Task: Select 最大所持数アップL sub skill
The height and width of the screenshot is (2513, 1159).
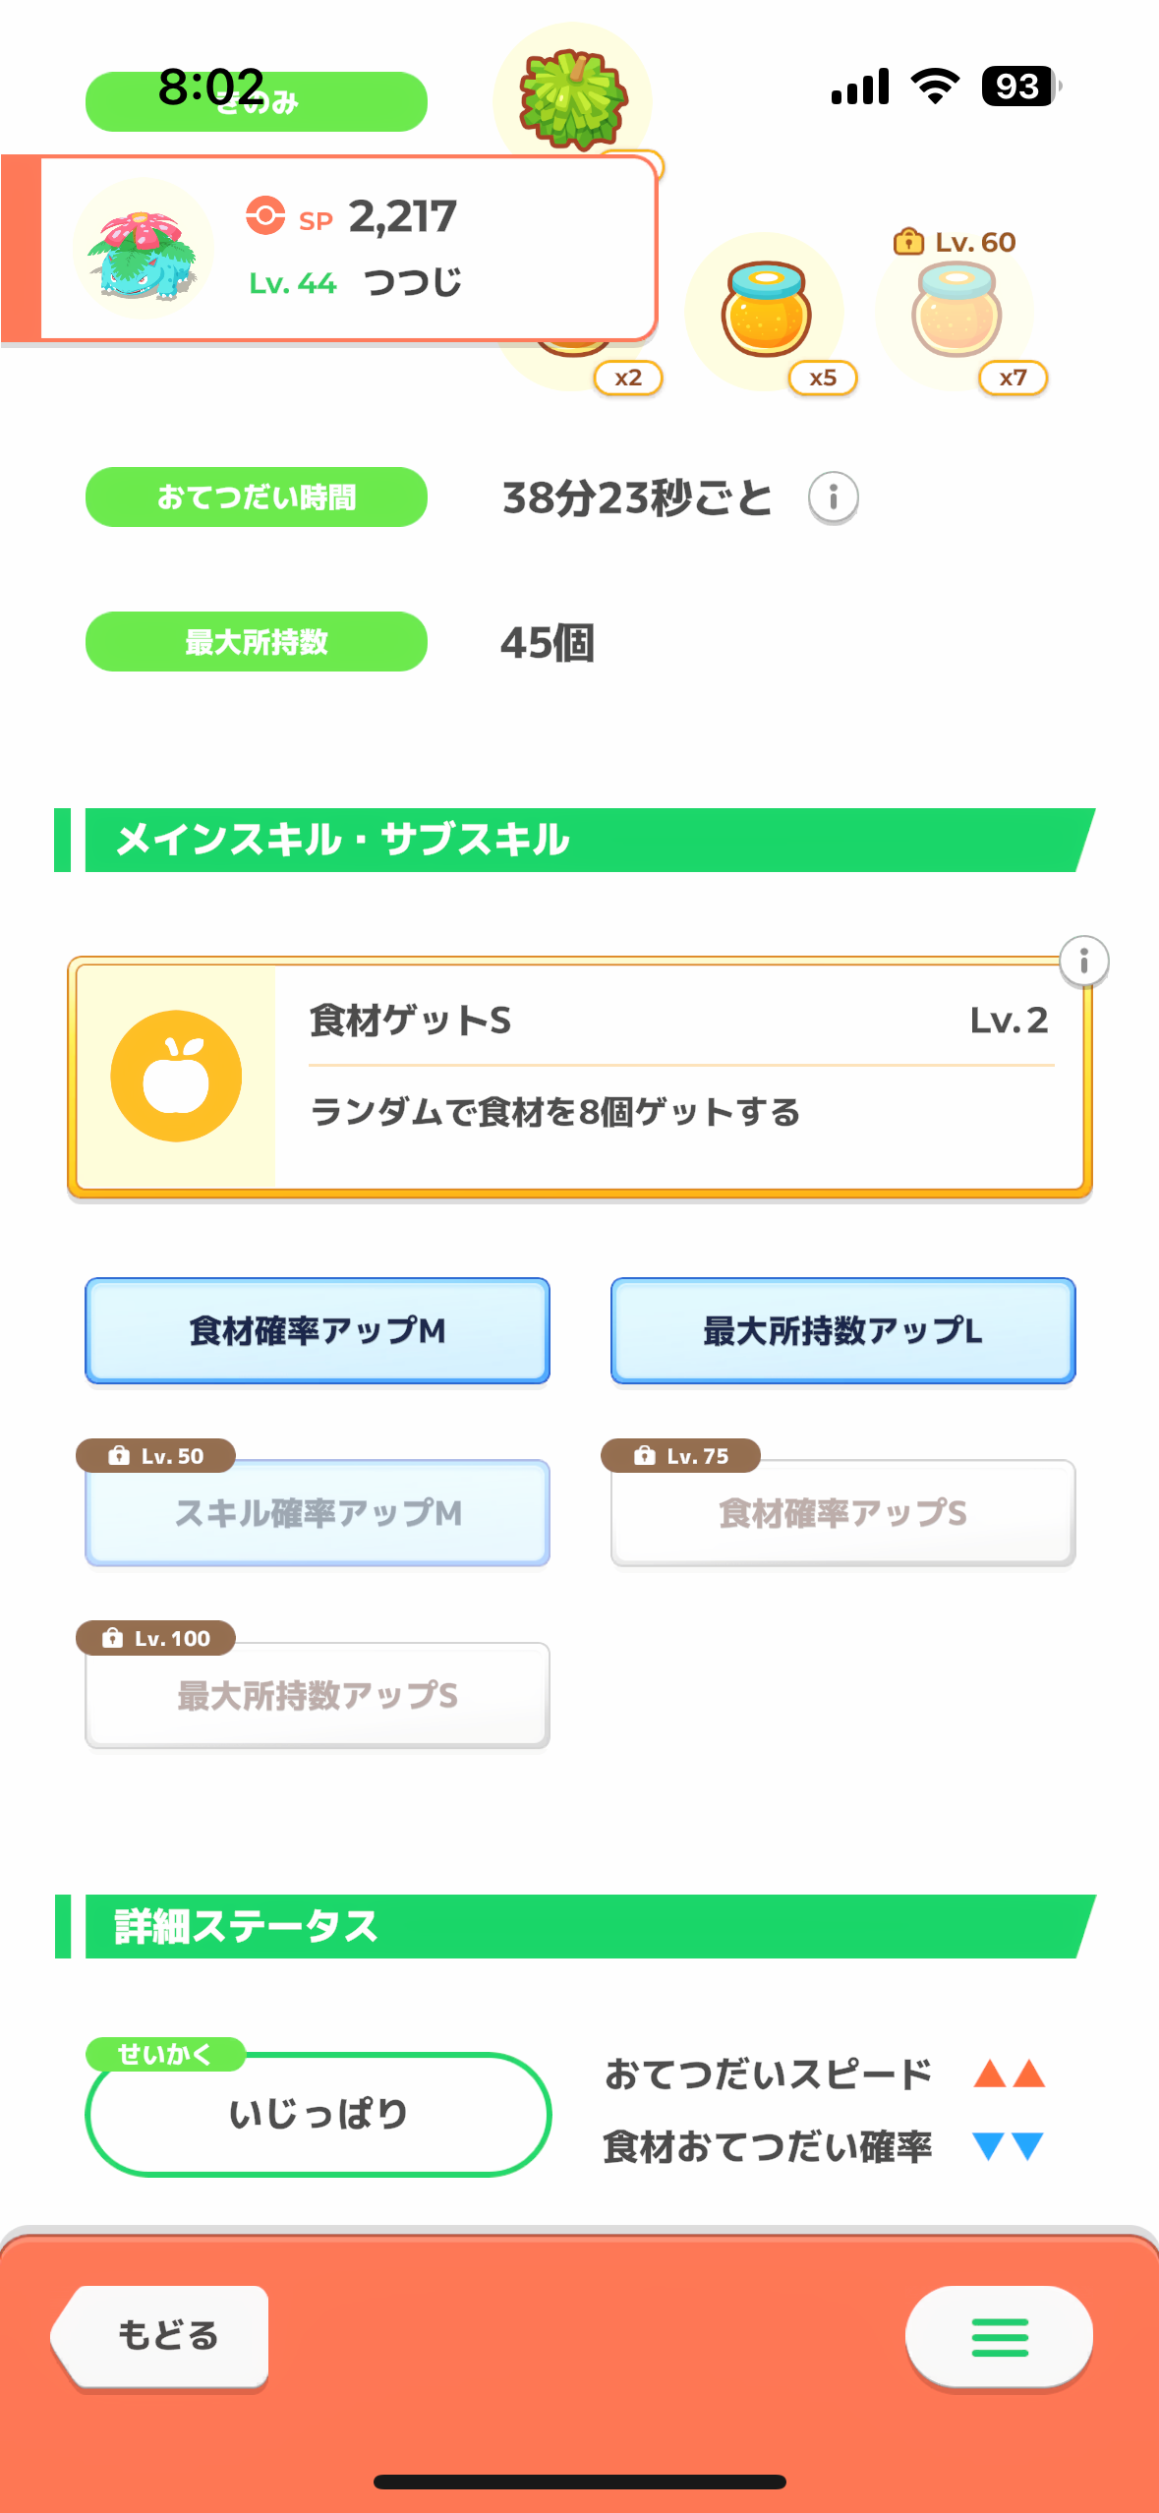Action: pos(842,1330)
